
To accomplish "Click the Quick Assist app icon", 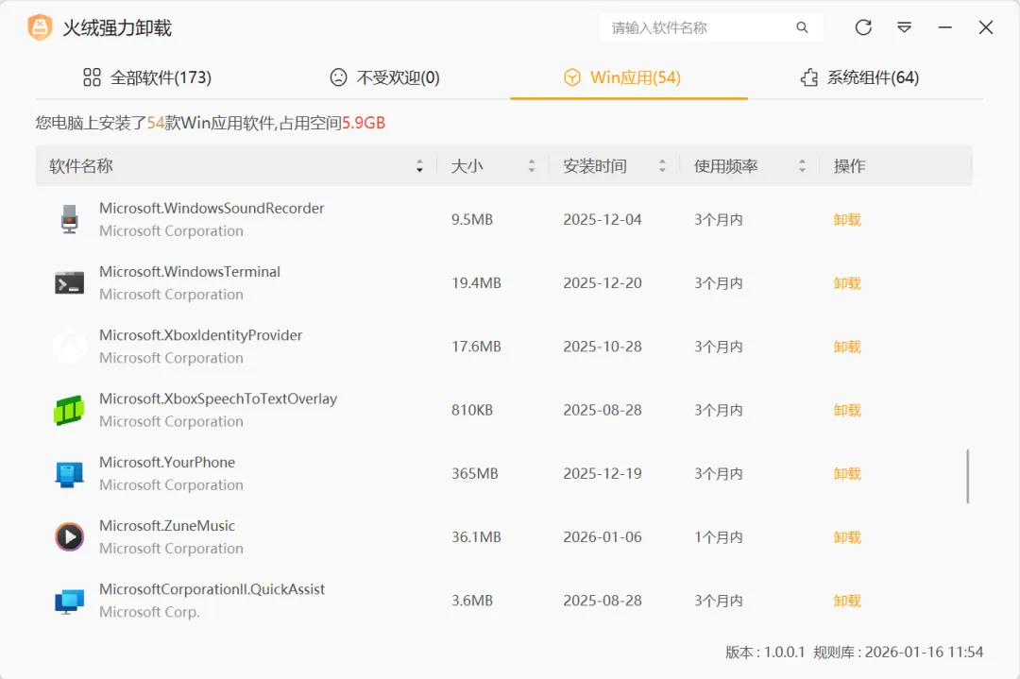I will click(x=69, y=601).
